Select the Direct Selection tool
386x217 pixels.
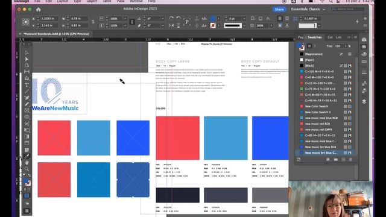27,59
